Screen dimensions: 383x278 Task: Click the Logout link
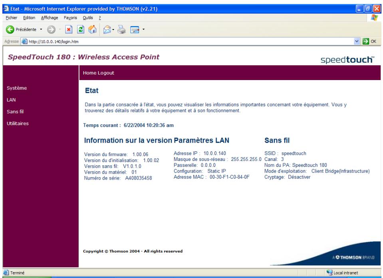coord(106,73)
